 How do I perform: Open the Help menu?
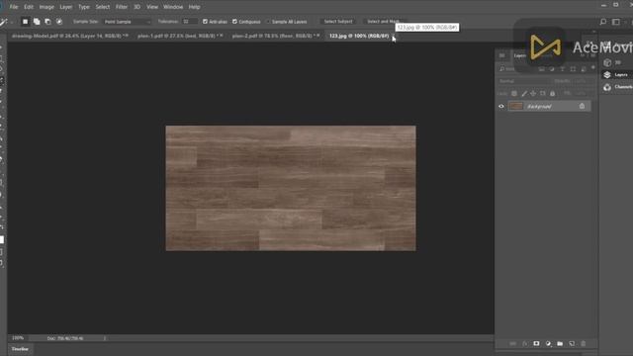tap(194, 7)
